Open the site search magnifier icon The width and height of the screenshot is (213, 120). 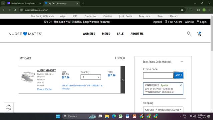189,34
